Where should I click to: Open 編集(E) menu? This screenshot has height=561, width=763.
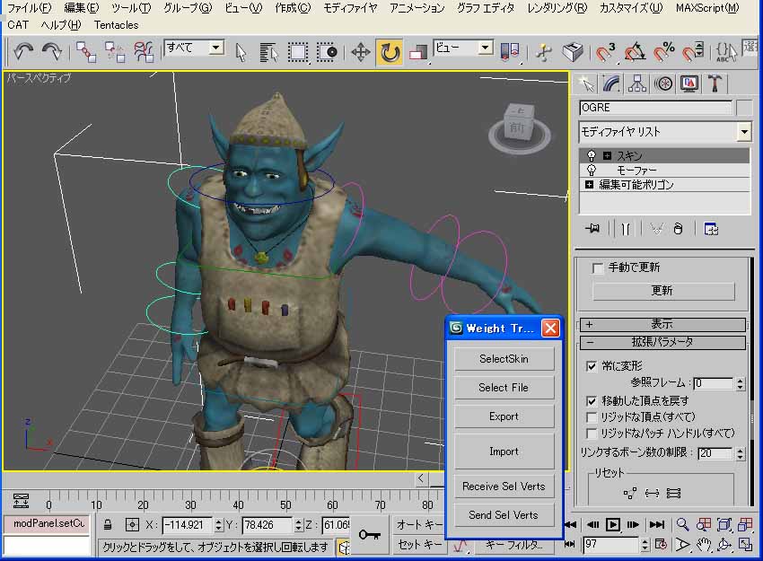coord(82,8)
